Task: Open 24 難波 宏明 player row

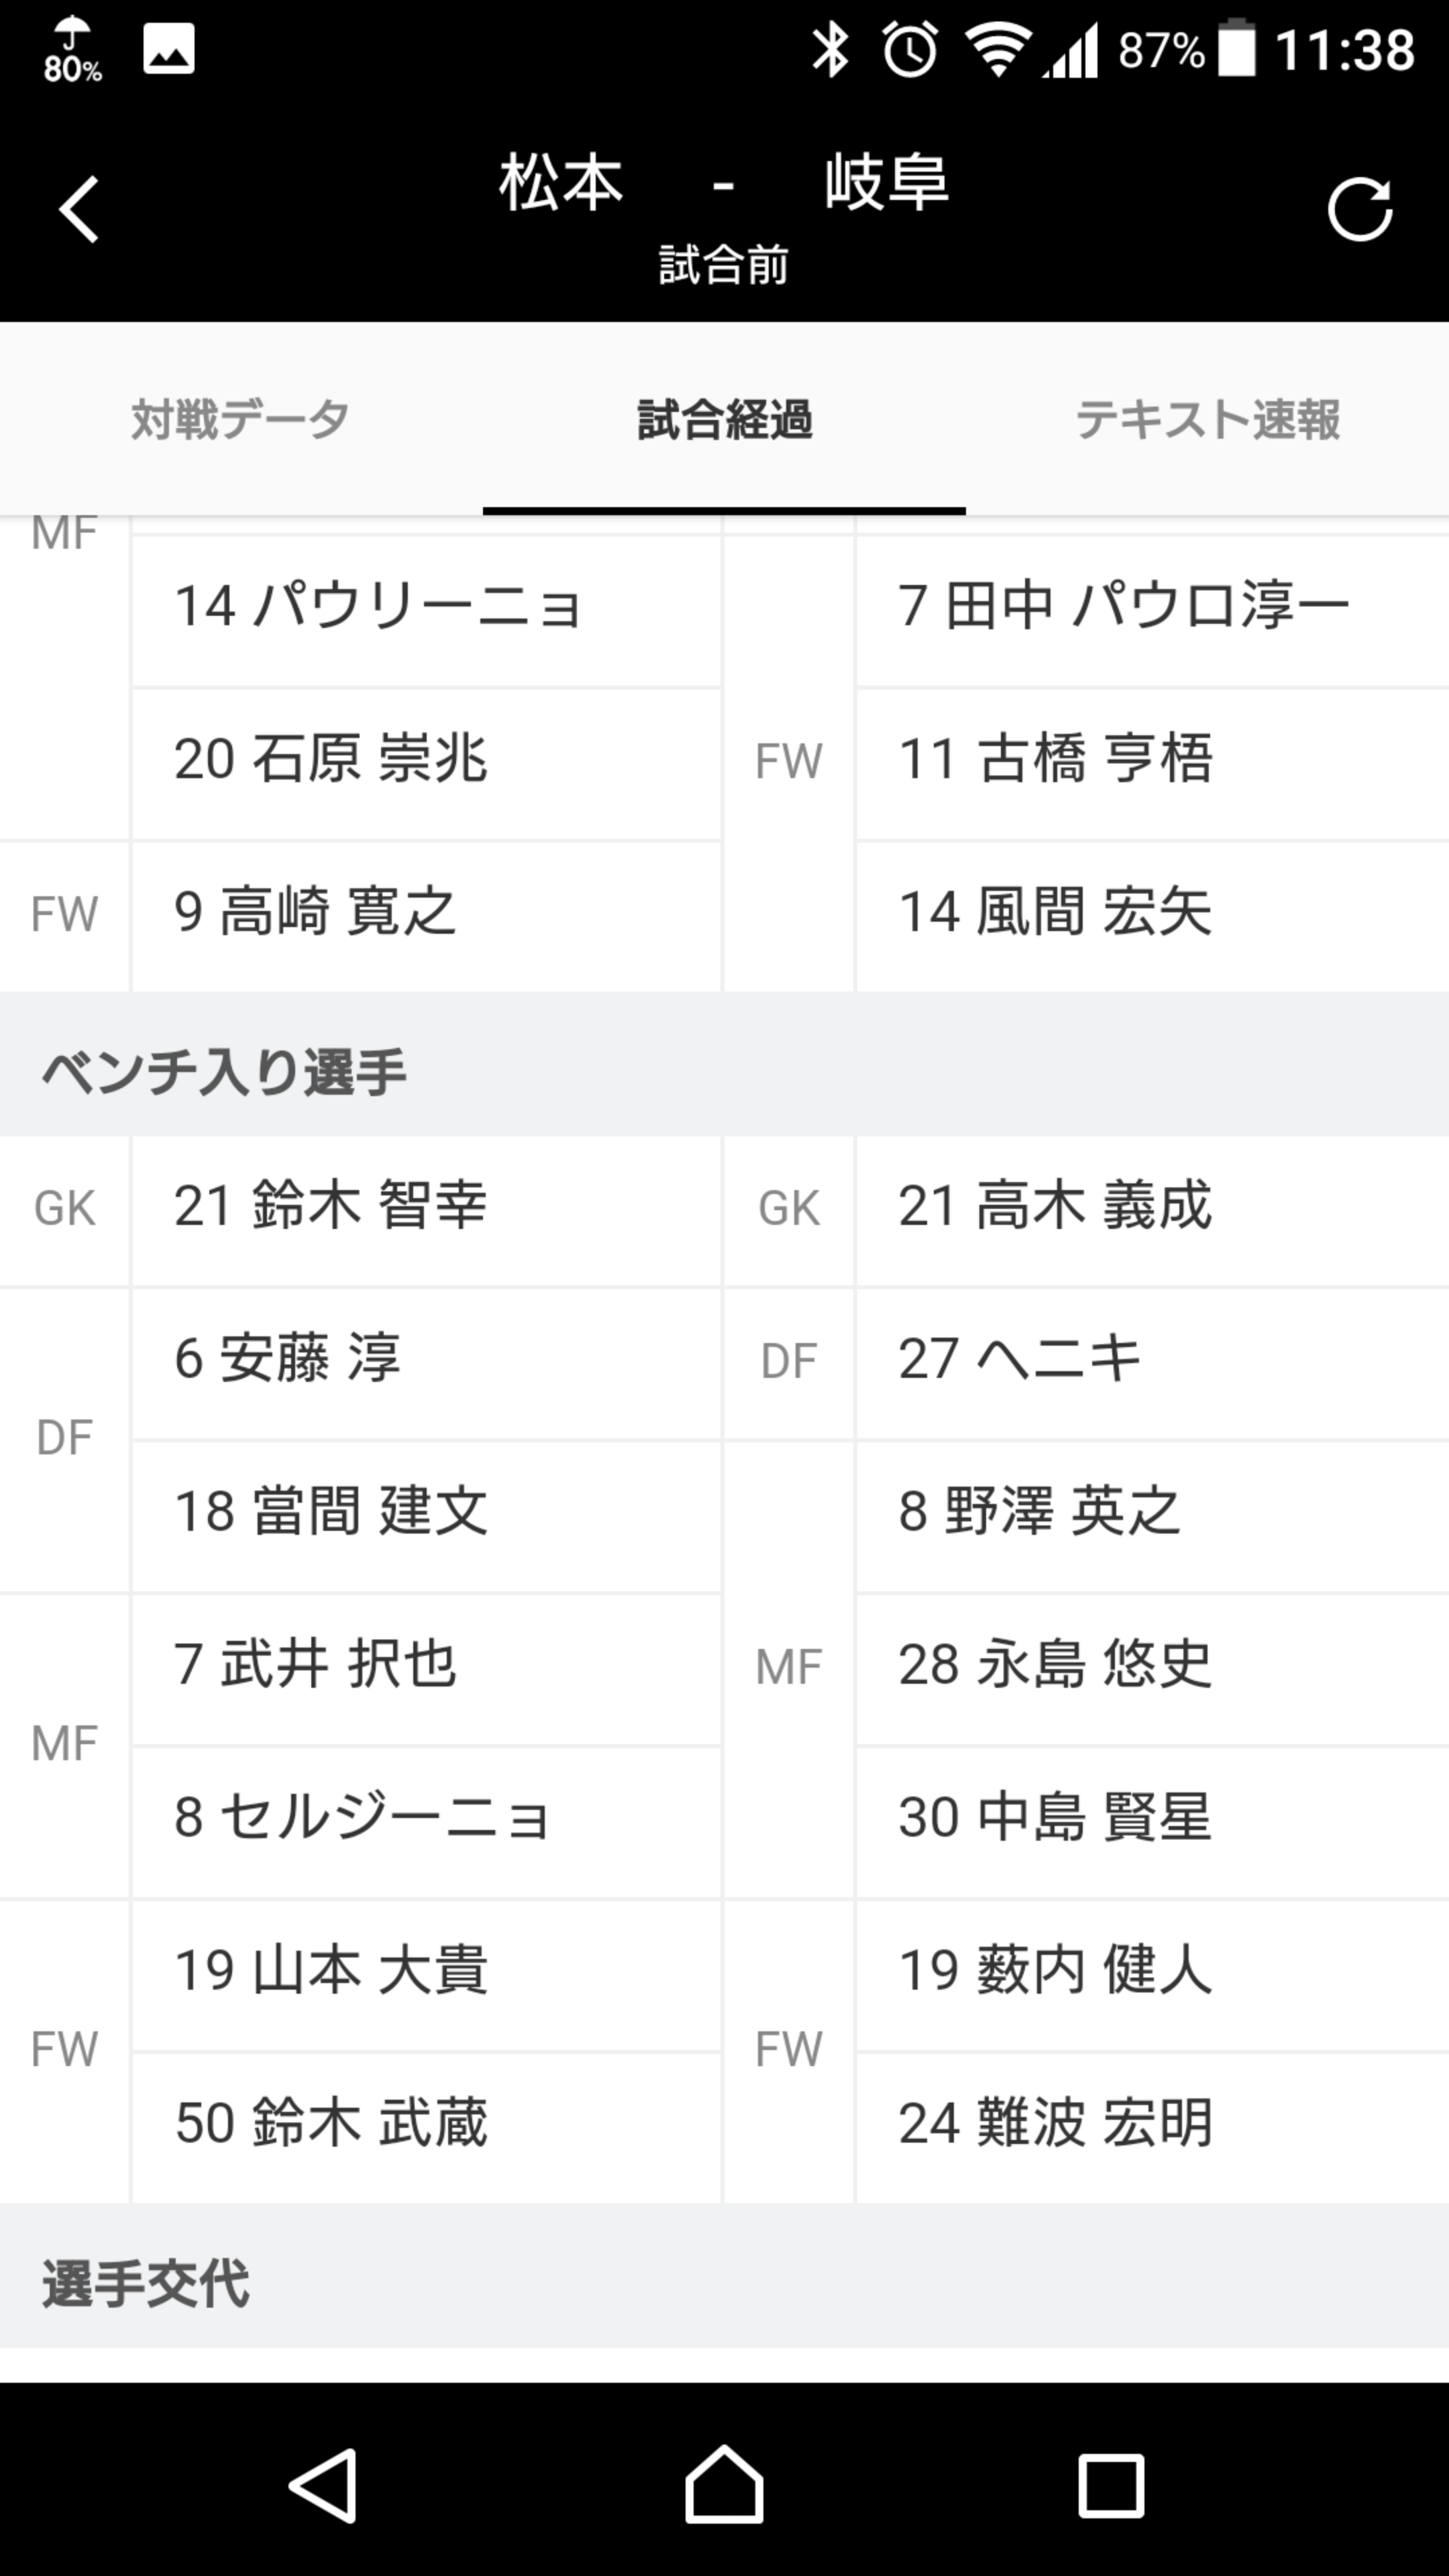Action: (1150, 2123)
